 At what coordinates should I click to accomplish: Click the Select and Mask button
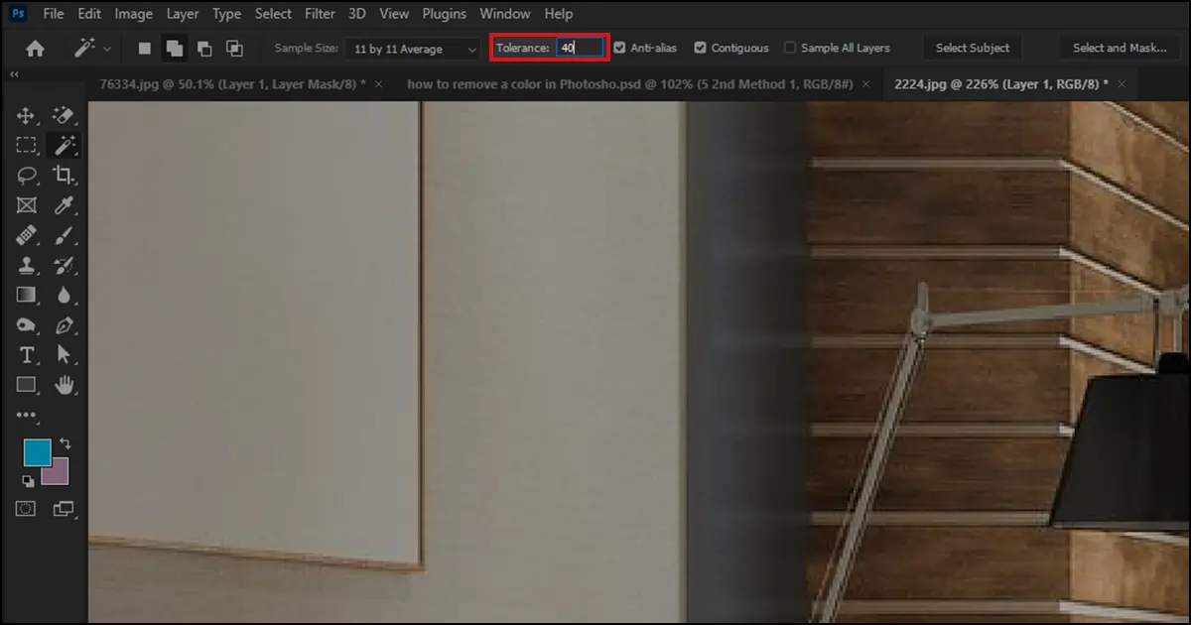click(x=1120, y=48)
